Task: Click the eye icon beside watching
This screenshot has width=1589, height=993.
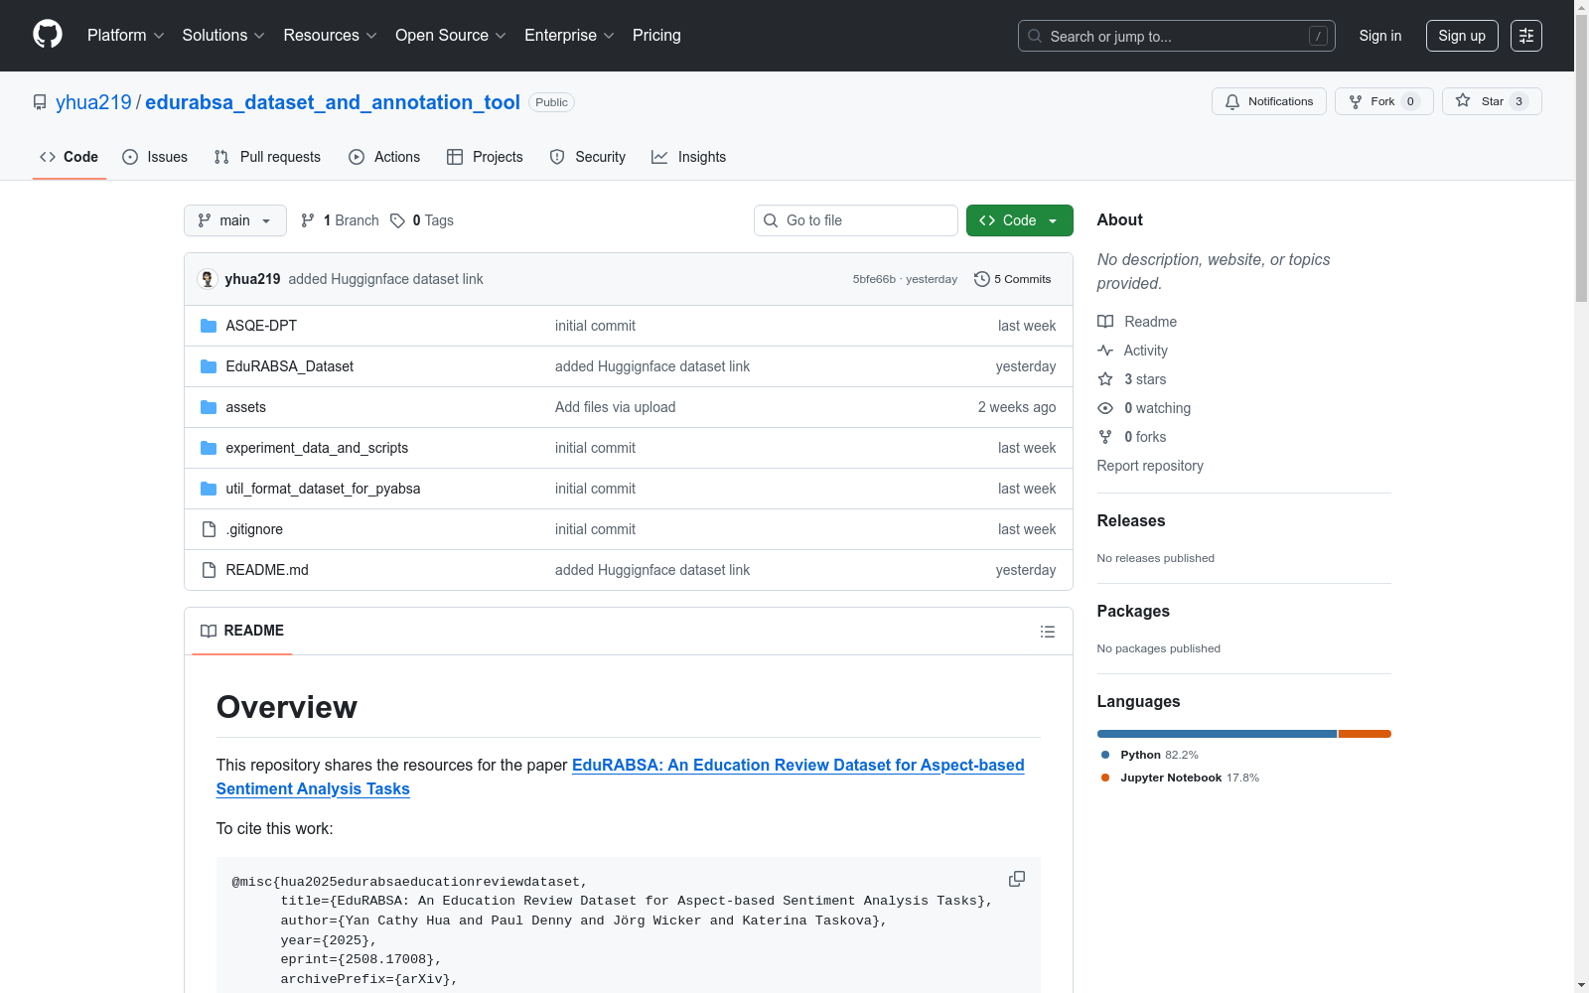Action: (x=1105, y=408)
